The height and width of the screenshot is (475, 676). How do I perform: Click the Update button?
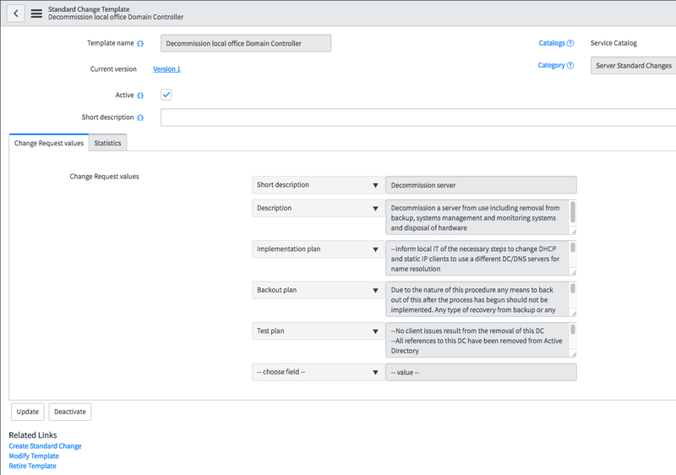28,412
